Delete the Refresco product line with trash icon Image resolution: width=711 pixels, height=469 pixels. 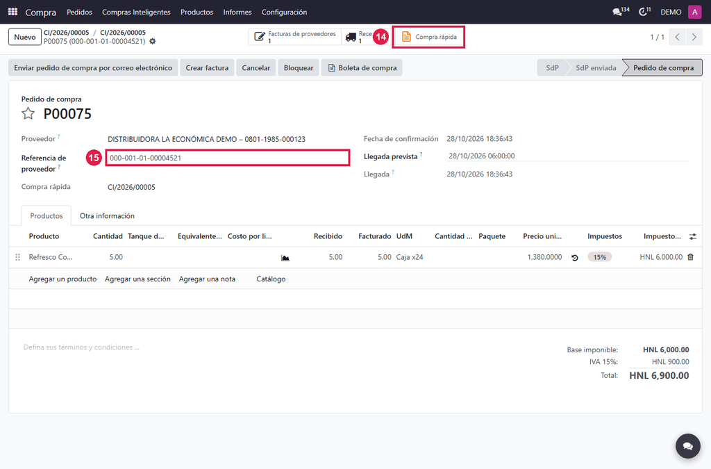click(691, 257)
